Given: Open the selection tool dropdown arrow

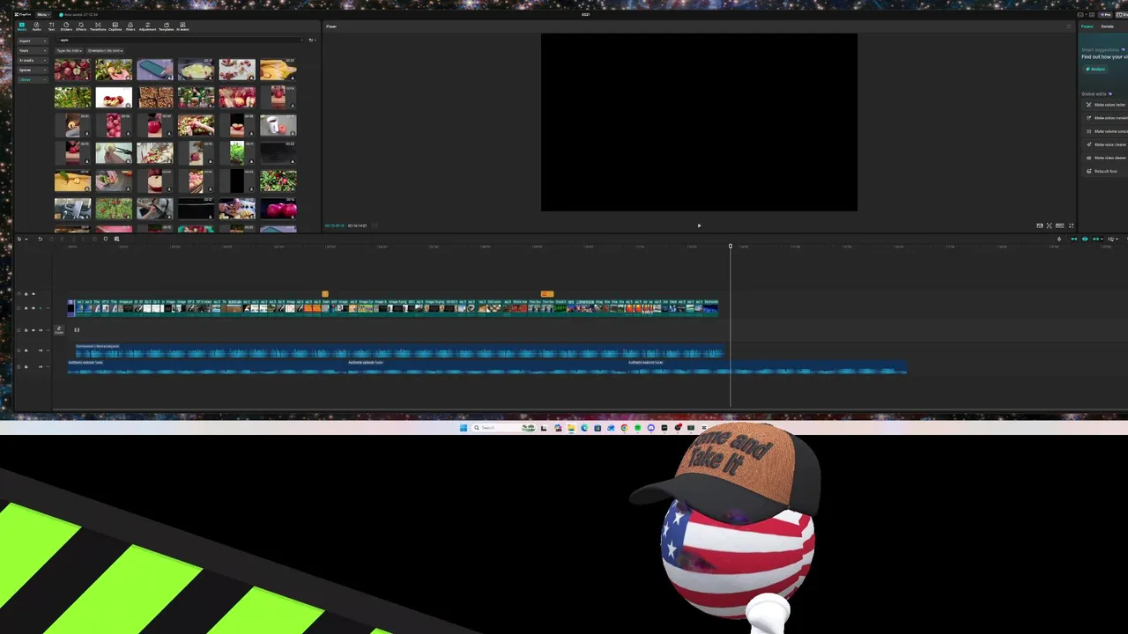Looking at the screenshot, I should 26,239.
